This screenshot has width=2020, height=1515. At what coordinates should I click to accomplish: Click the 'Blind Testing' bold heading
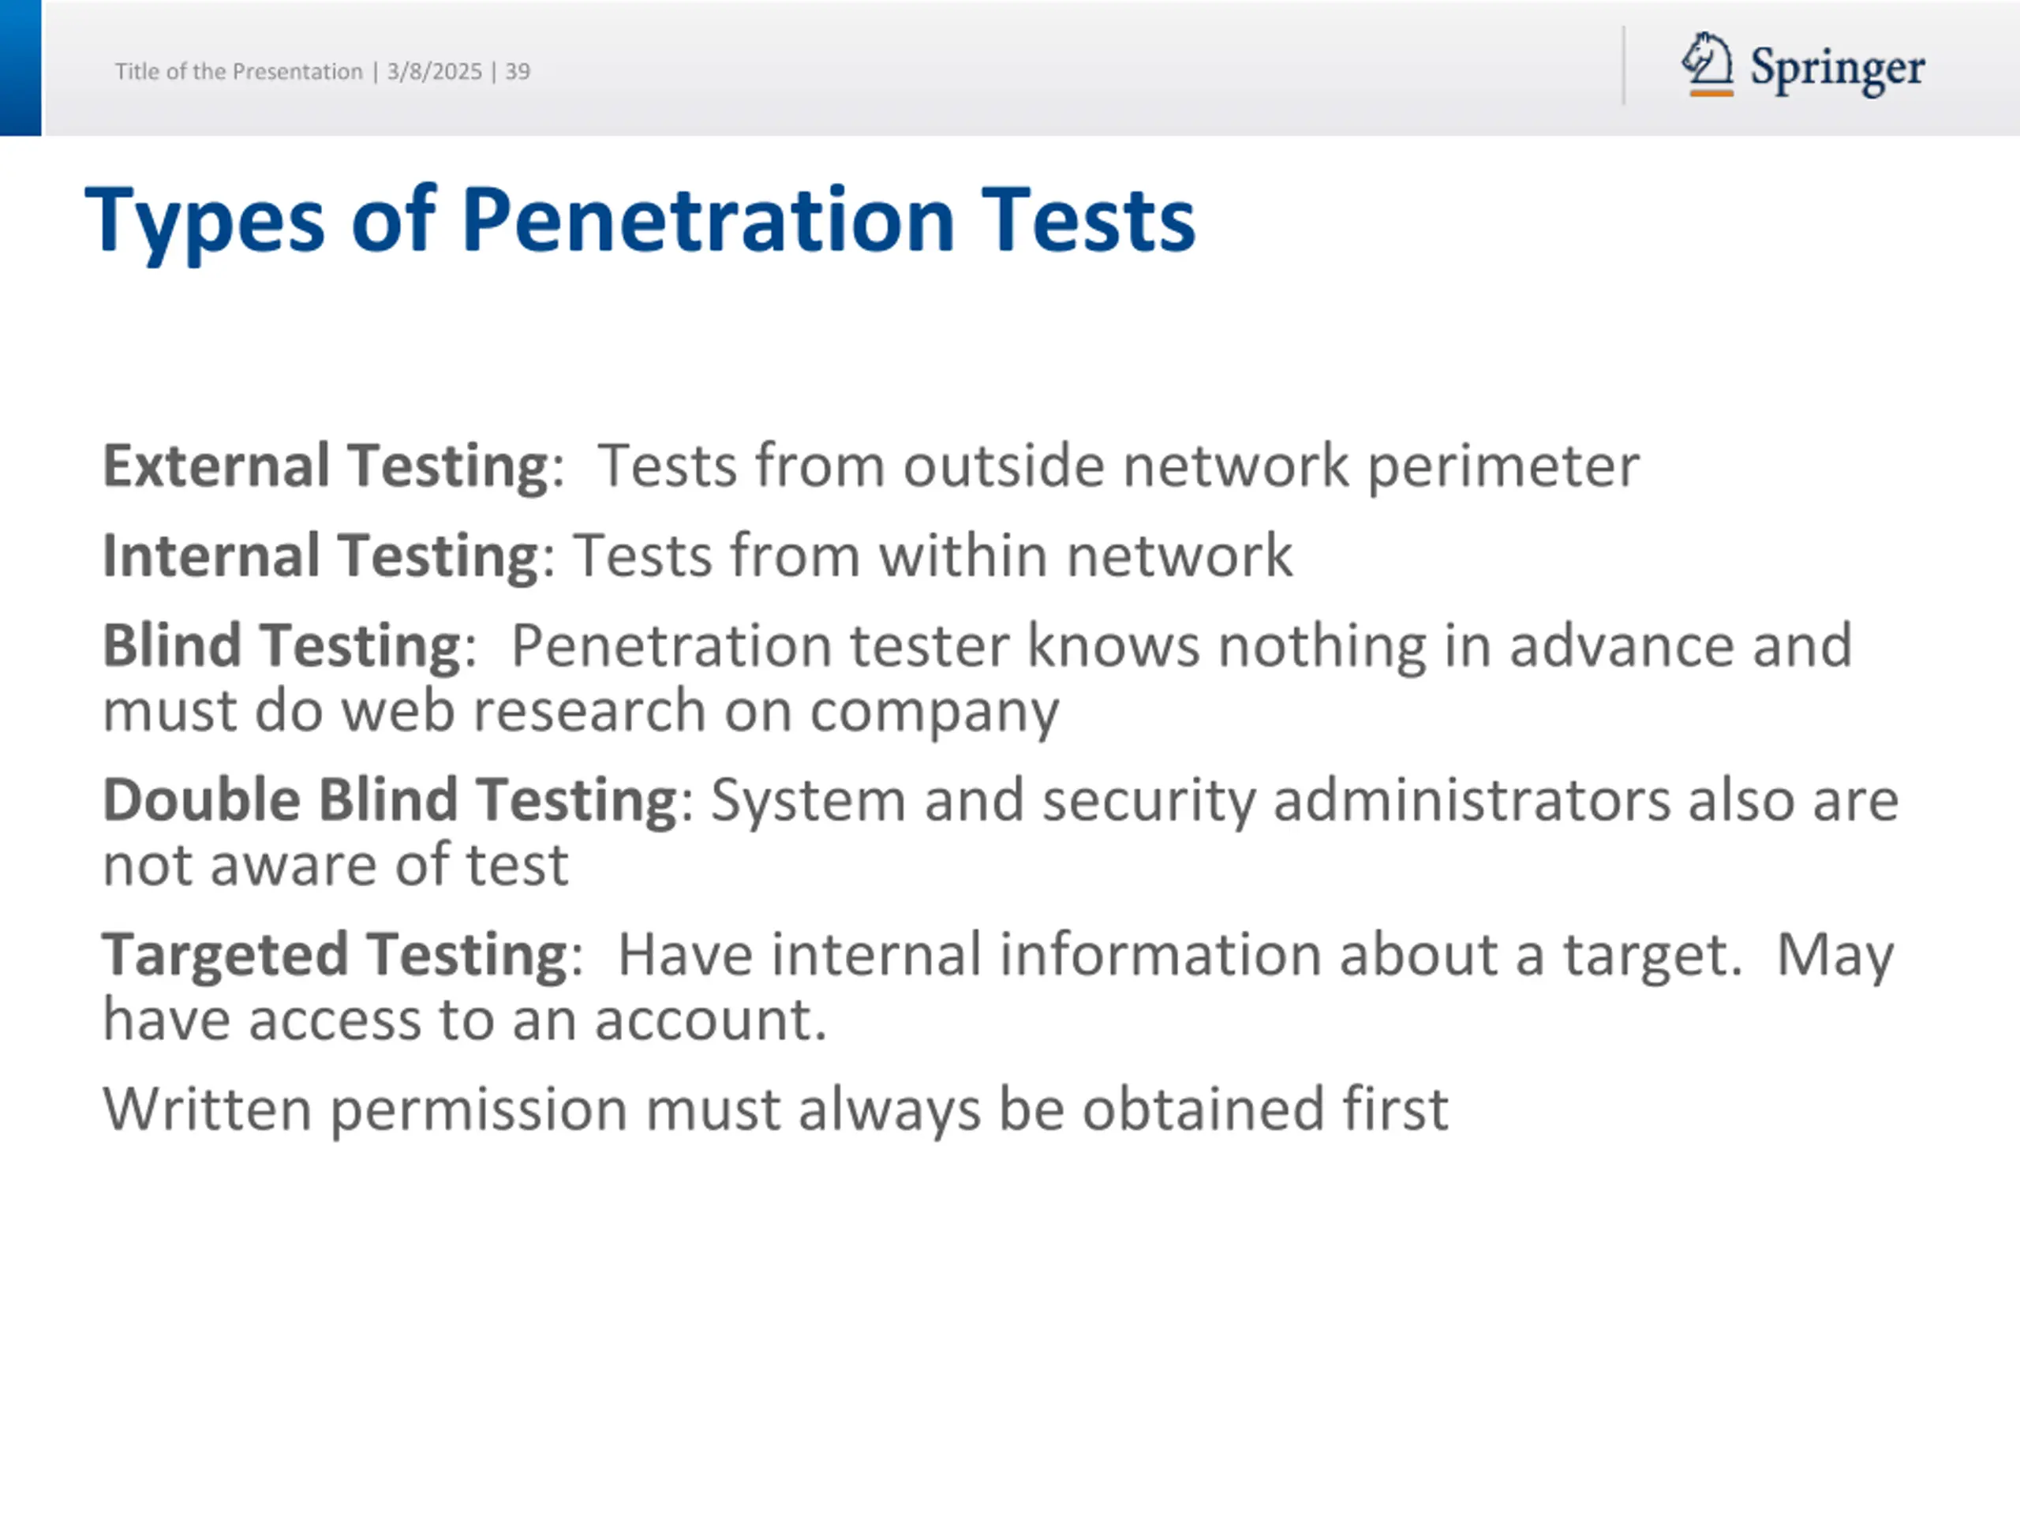tap(282, 645)
